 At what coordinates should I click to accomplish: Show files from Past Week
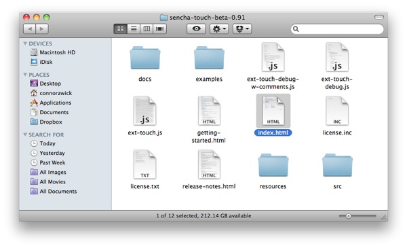coord(48,163)
